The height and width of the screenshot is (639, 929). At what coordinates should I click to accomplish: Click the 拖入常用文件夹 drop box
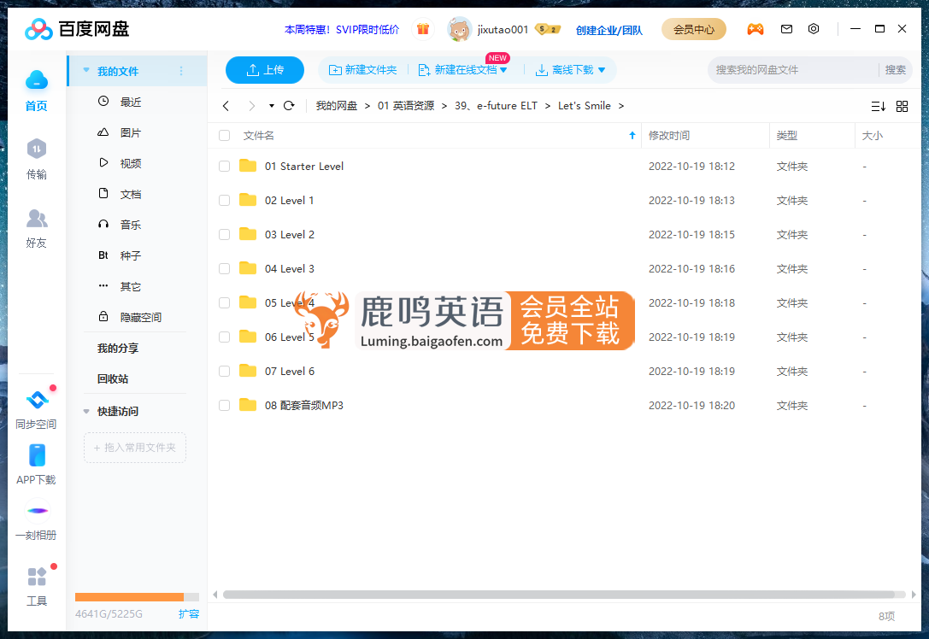[135, 447]
